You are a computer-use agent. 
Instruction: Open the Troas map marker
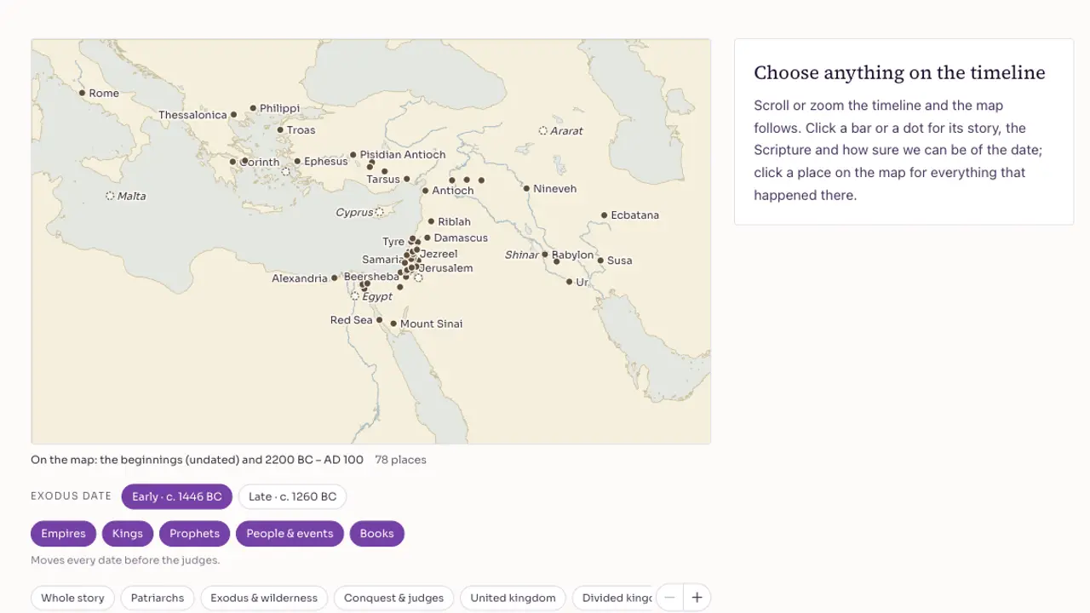tap(280, 130)
